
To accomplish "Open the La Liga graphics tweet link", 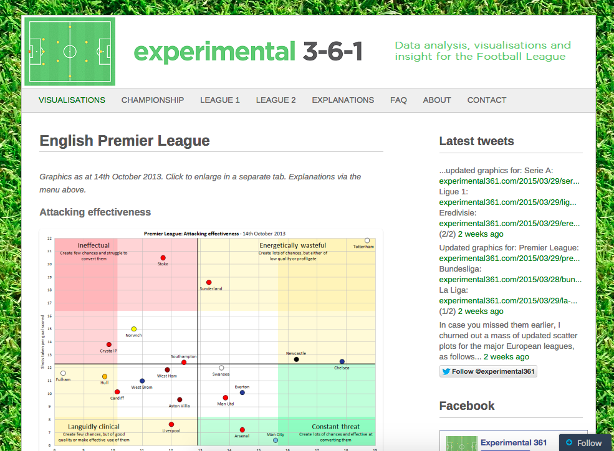I will pyautogui.click(x=508, y=301).
